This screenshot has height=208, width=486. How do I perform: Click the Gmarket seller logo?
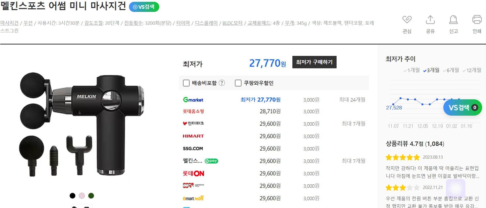click(193, 100)
